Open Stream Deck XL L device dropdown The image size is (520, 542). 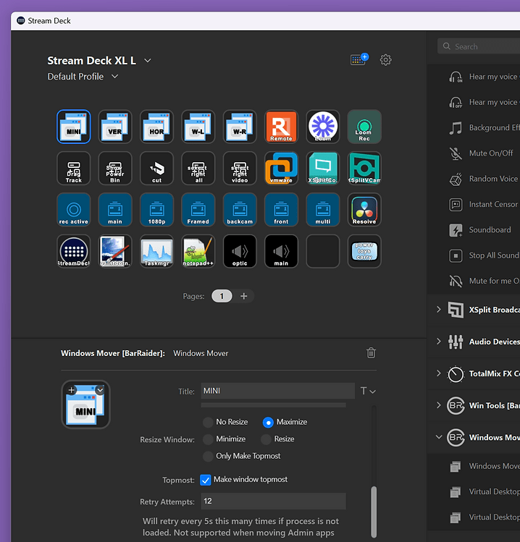[x=148, y=61]
